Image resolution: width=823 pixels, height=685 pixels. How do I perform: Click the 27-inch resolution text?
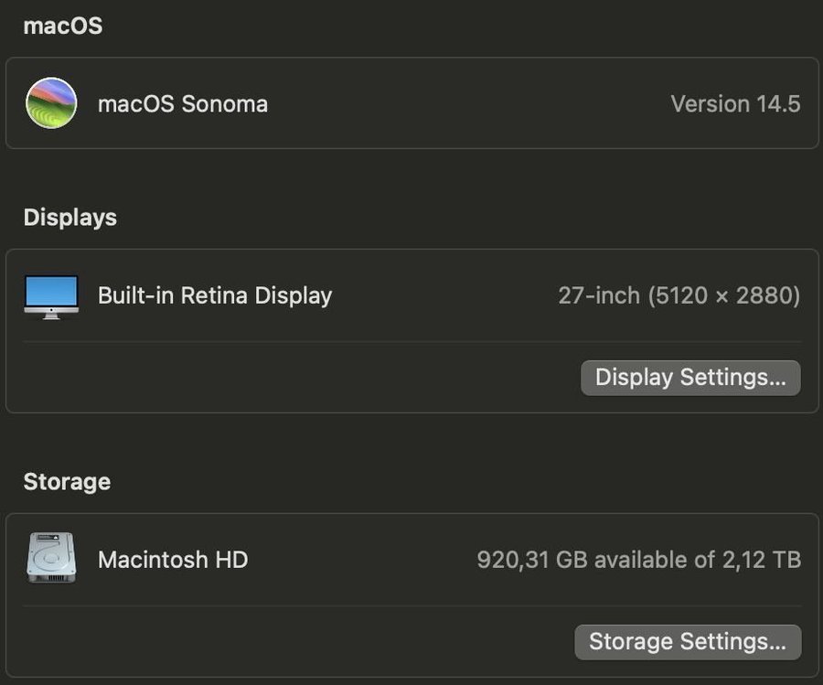point(679,295)
